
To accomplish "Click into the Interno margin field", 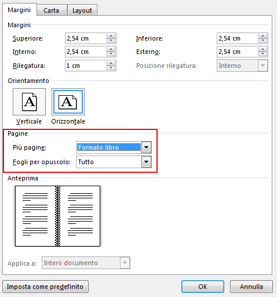I will coord(86,52).
